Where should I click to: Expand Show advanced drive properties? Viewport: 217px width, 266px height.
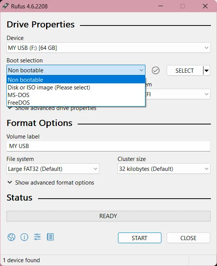point(52,108)
